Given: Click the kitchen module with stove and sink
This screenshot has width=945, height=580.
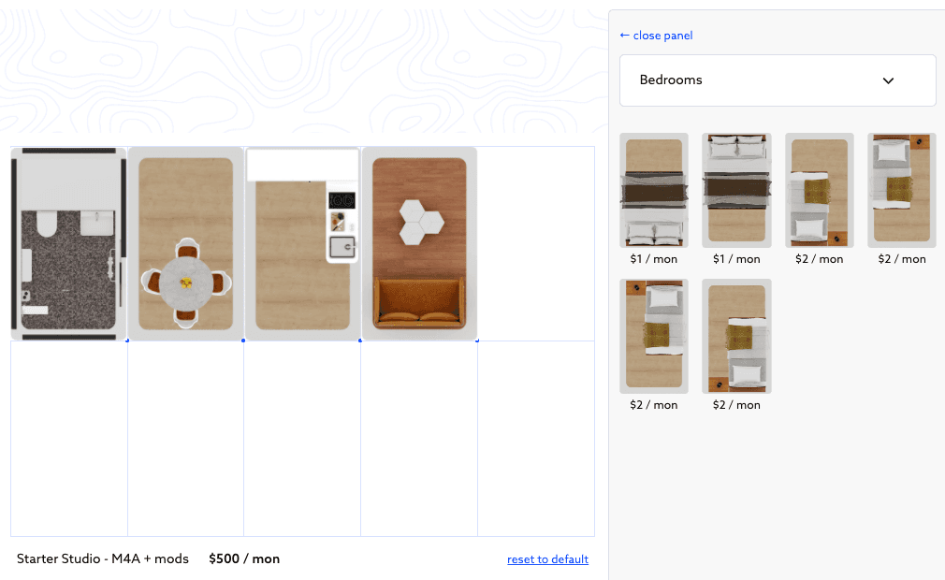Looking at the screenshot, I should (302, 243).
